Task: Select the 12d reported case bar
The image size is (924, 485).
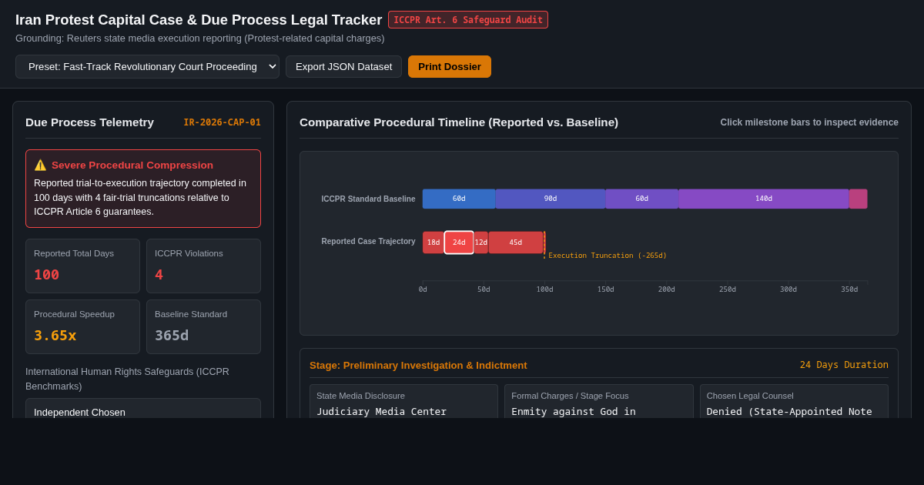Action: point(481,242)
